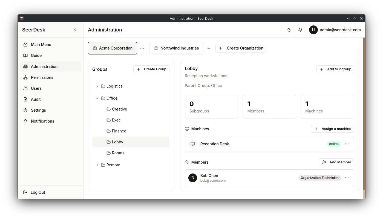Select the Permissions sidebar icon

25,77
